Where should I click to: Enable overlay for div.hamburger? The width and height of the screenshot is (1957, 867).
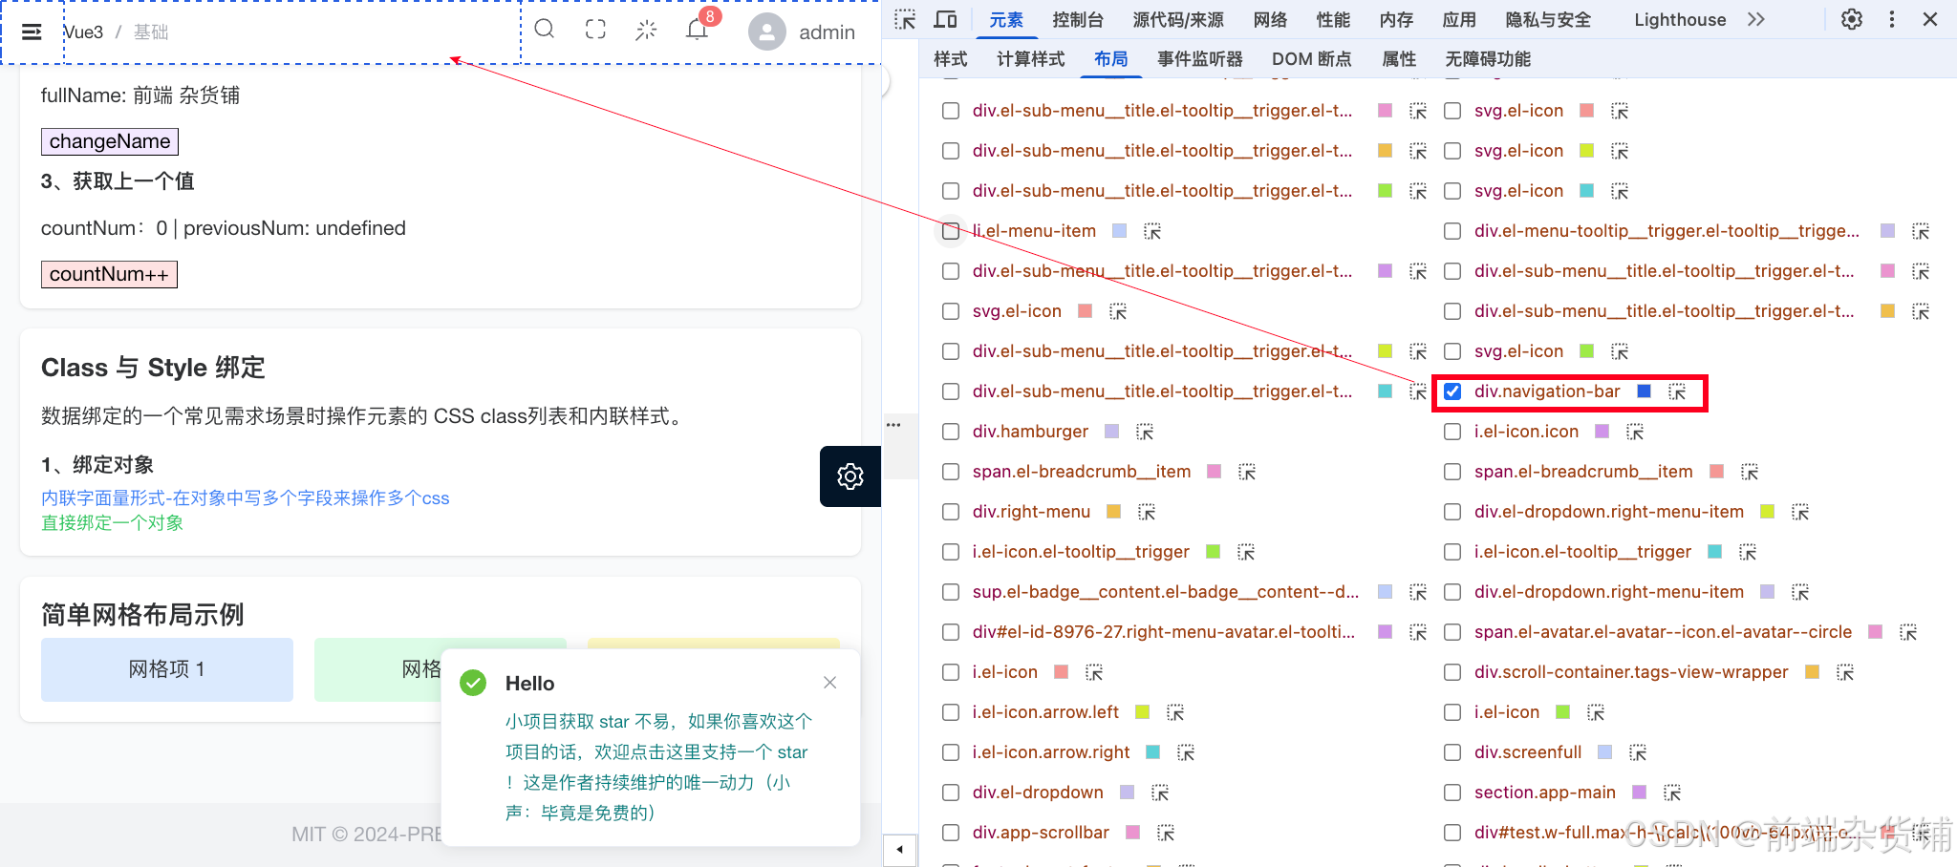tap(951, 432)
